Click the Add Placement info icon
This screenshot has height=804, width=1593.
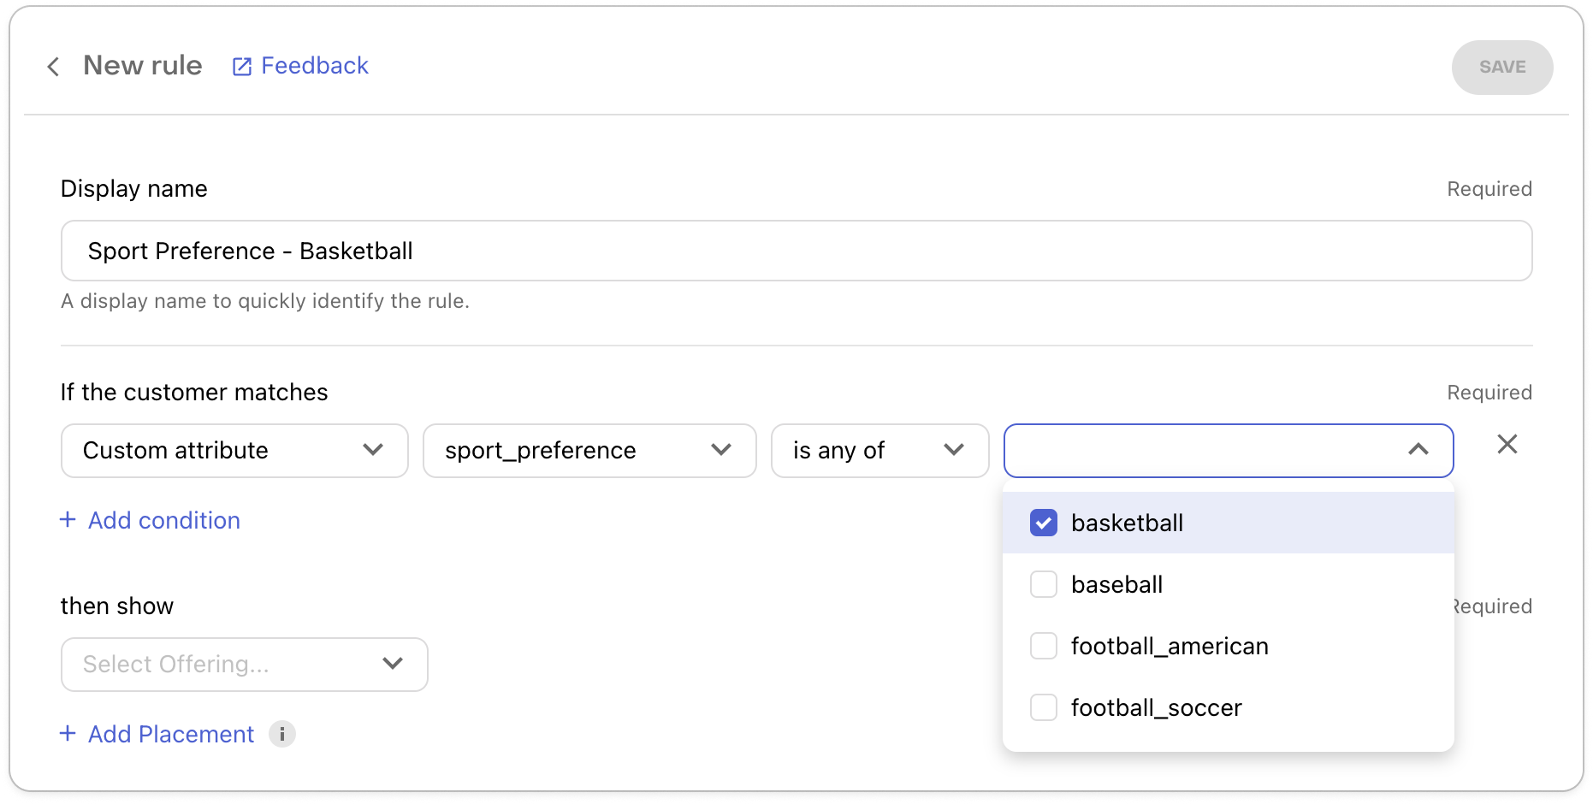point(282,734)
